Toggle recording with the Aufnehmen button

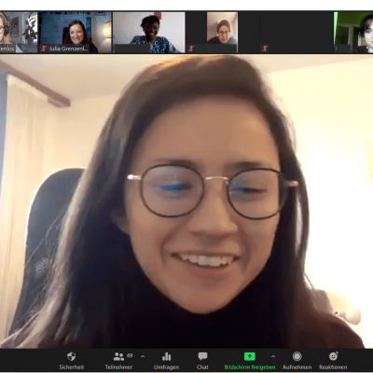tap(297, 356)
